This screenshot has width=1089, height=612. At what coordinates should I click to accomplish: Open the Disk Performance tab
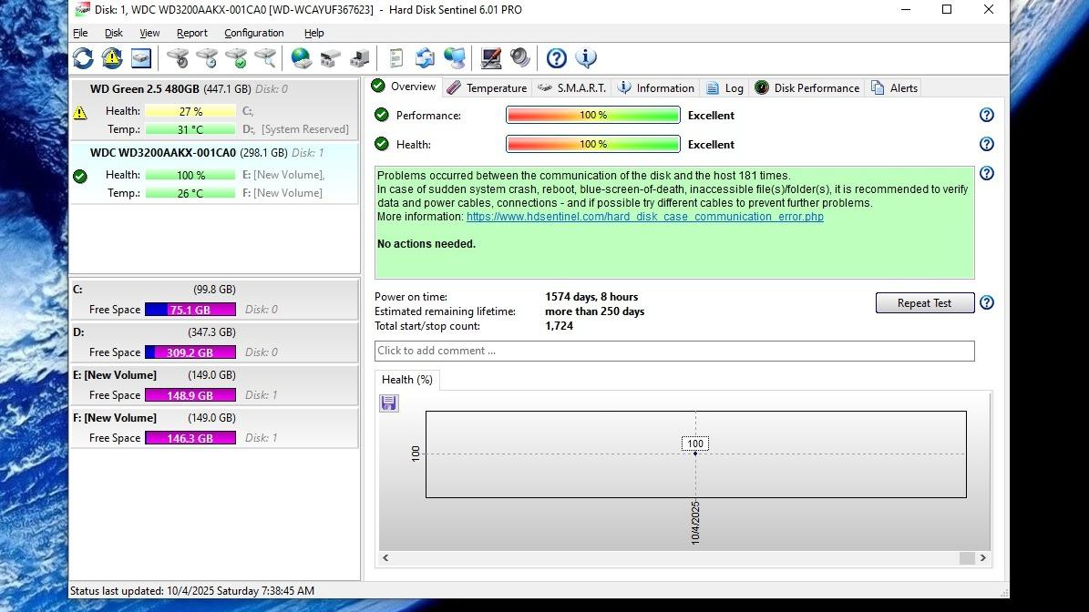806,88
